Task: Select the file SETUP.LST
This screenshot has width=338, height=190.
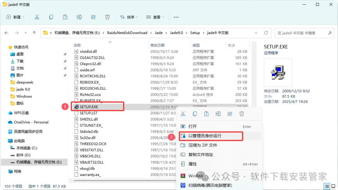Action: point(89,113)
